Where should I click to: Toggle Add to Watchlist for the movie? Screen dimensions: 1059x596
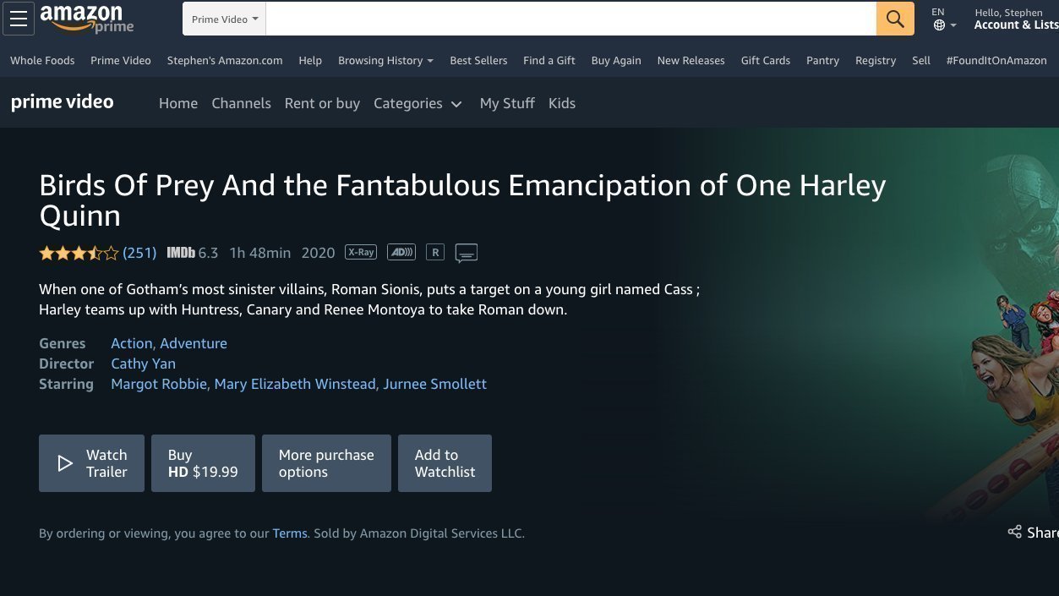[x=445, y=463]
